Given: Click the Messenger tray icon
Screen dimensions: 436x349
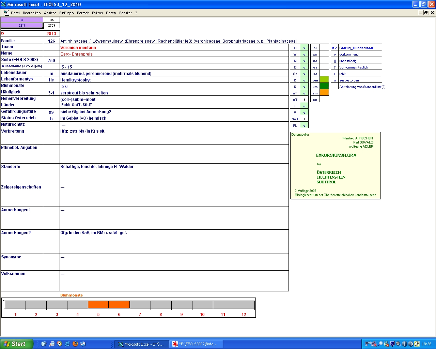Looking at the screenshot, I should [x=386, y=344].
